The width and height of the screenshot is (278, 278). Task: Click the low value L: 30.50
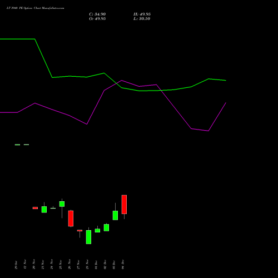pos(142,19)
